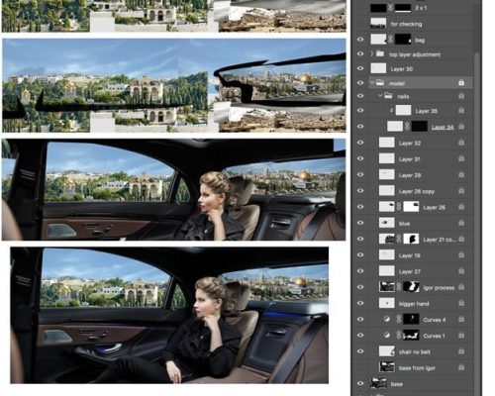The height and width of the screenshot is (396, 495).
Task: Hide the Layer 21 copy layer
Action: 360,239
